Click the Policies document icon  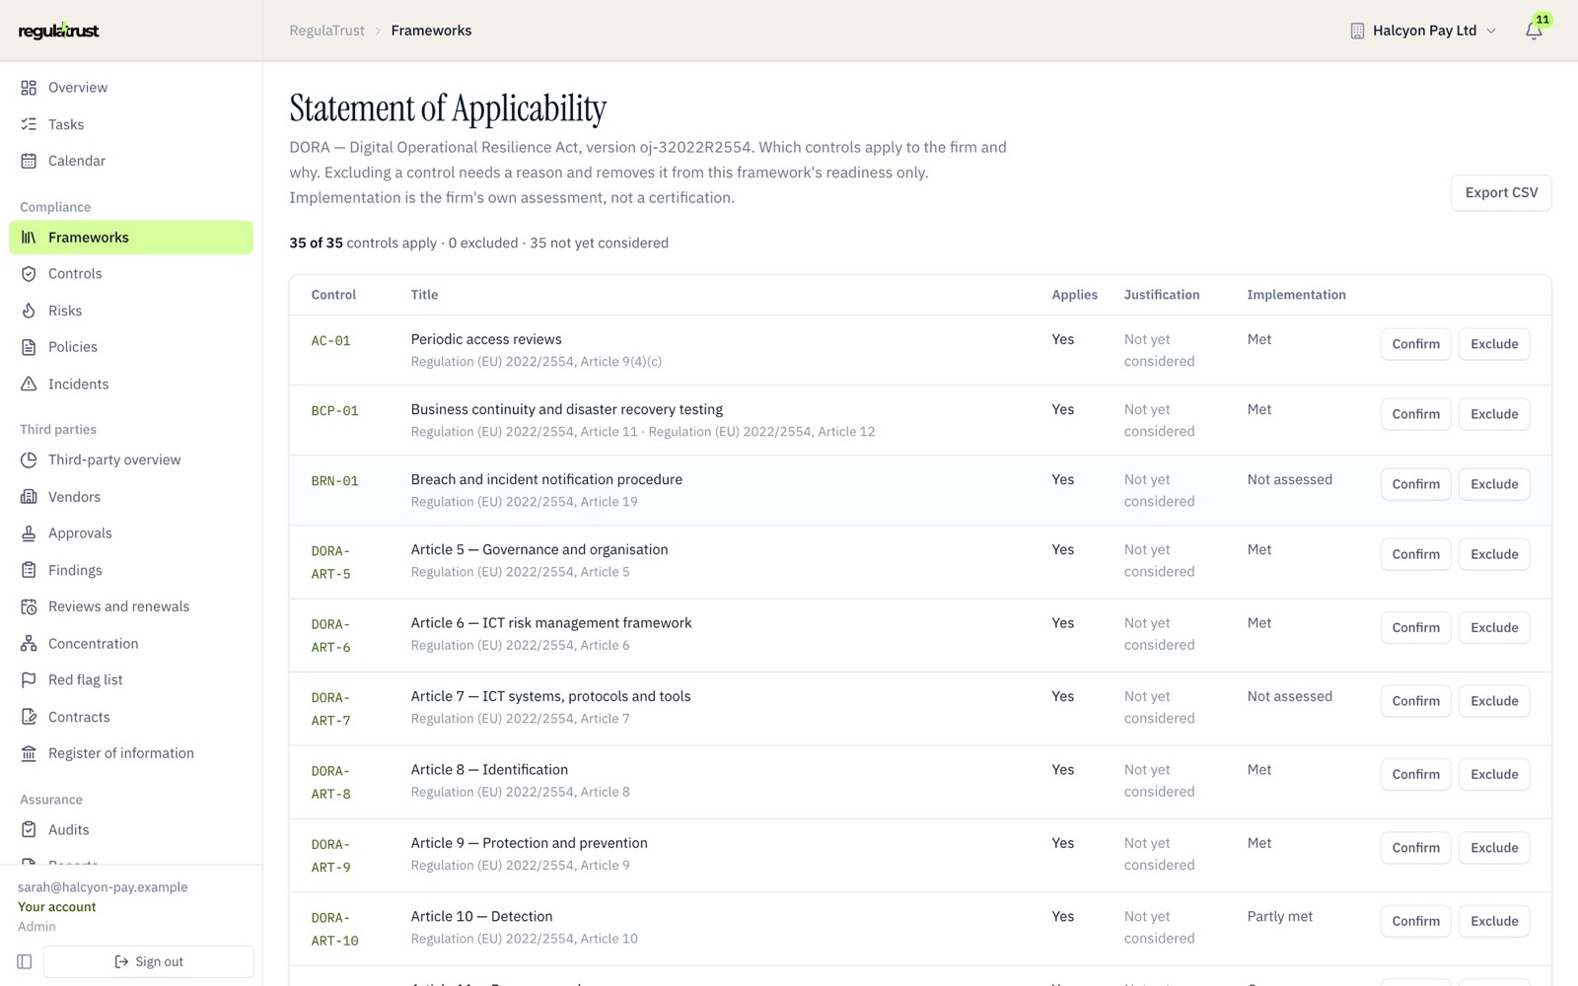(29, 347)
